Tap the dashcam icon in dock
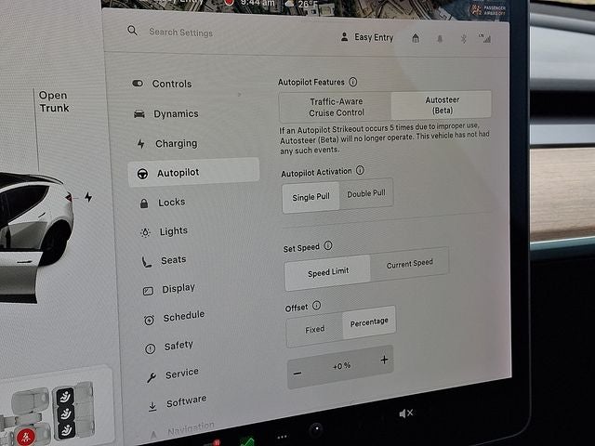Screen dimensions: 595x446 click(316, 430)
